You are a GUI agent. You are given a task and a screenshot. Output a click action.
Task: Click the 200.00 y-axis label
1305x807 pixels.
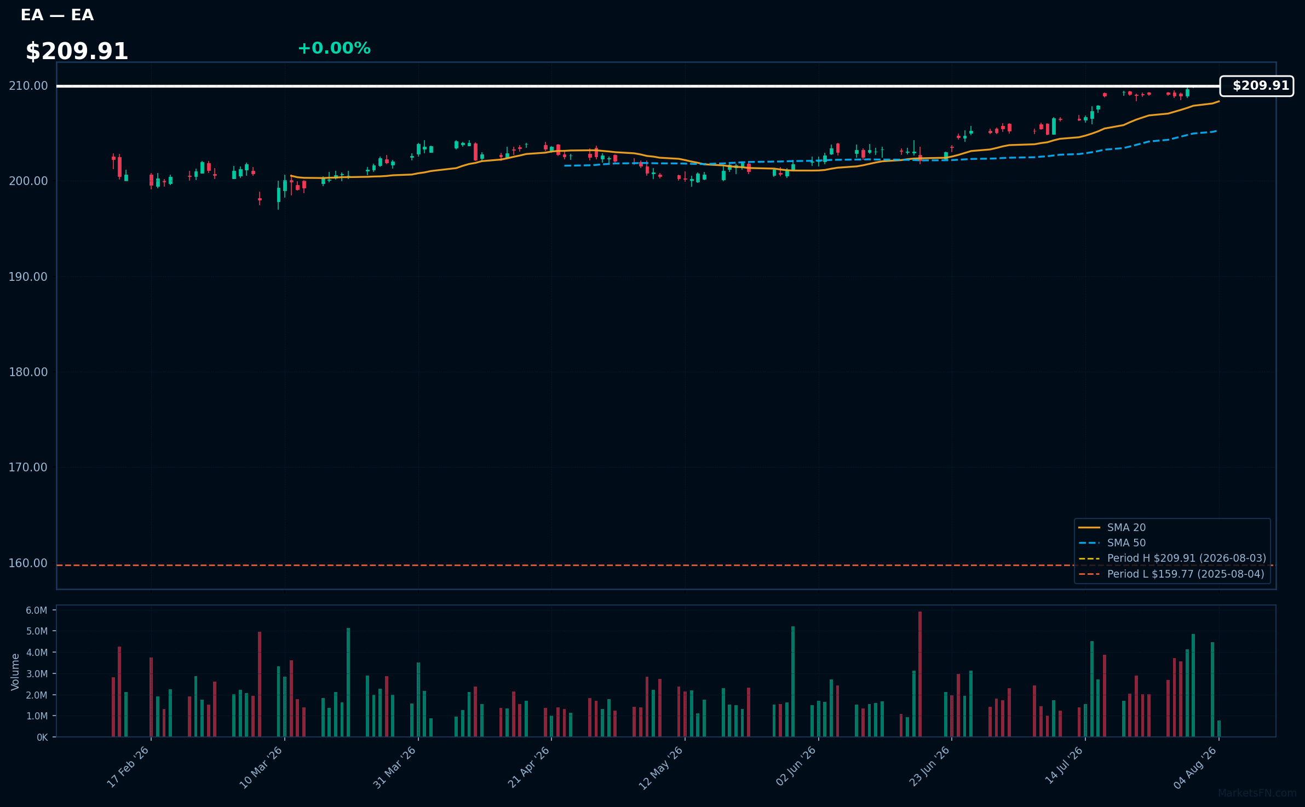click(x=28, y=181)
